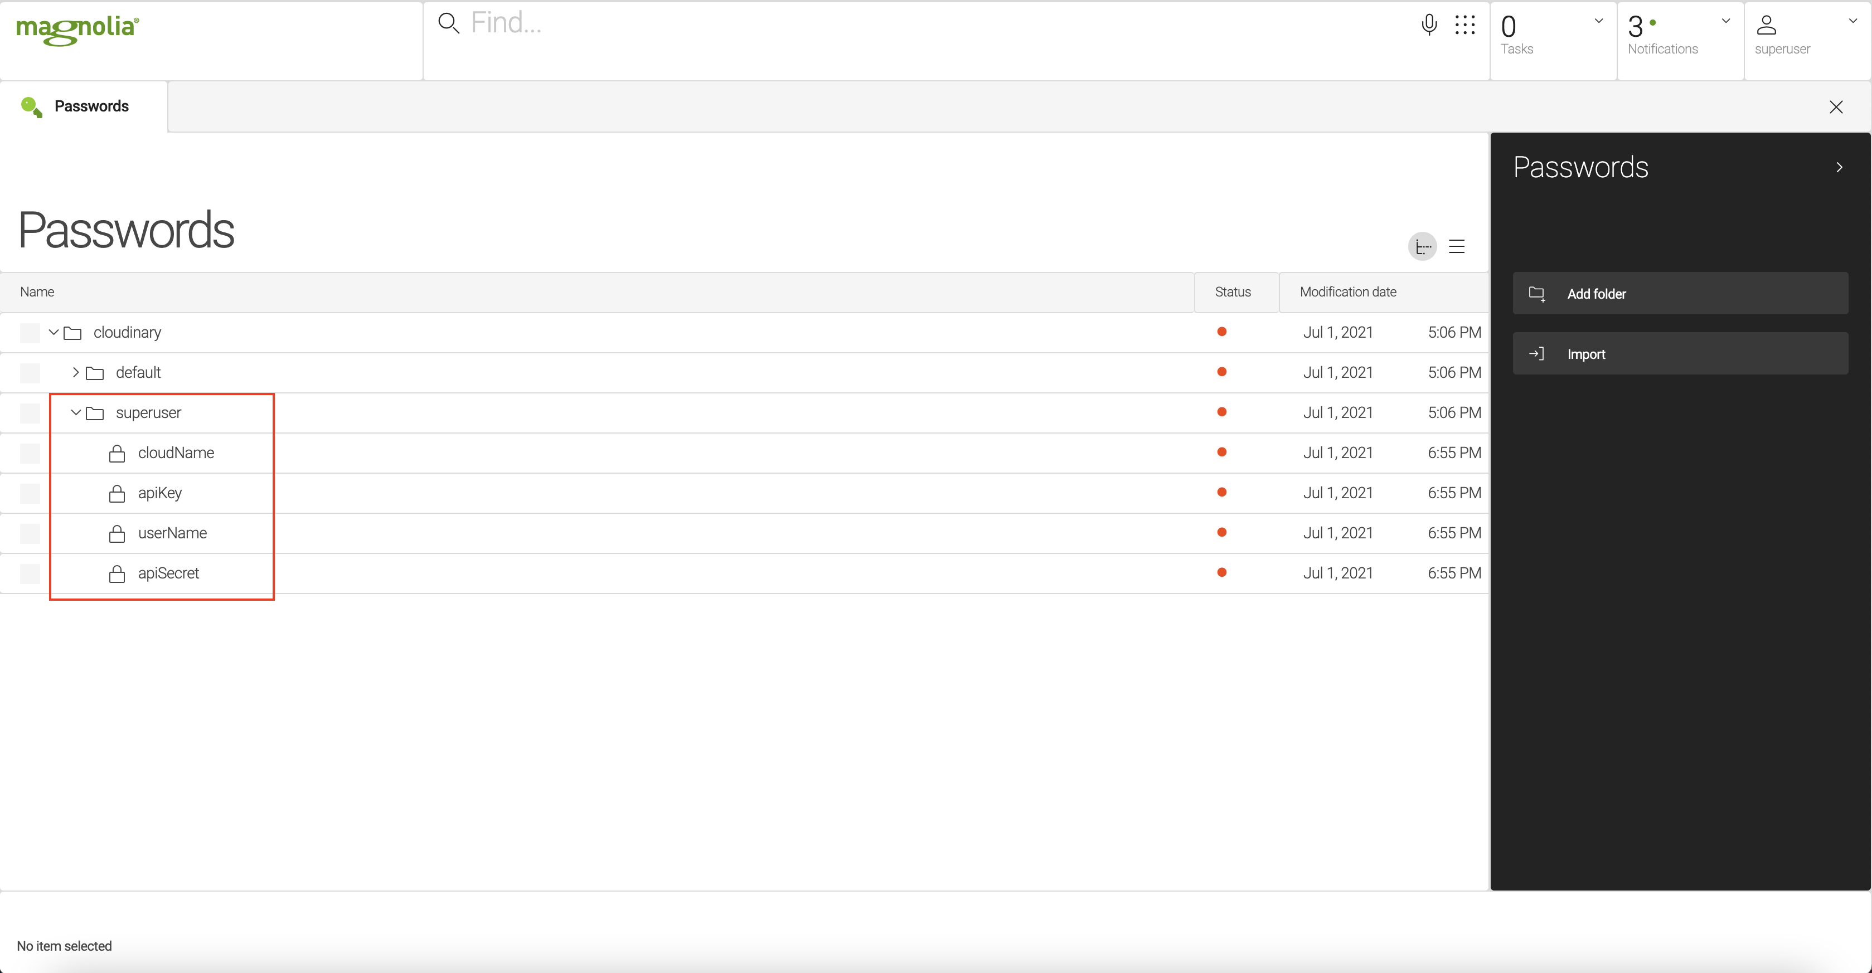Click the 'No item selected' status text
The height and width of the screenshot is (973, 1872).
click(64, 946)
